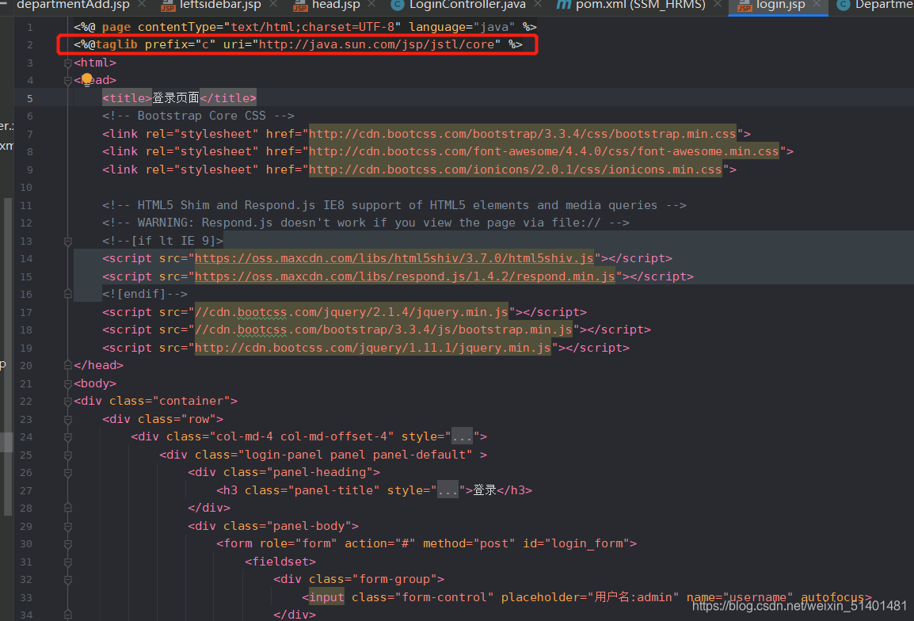Click the bootstrap.min.js script path on line 18
The width and height of the screenshot is (914, 621).
(383, 330)
